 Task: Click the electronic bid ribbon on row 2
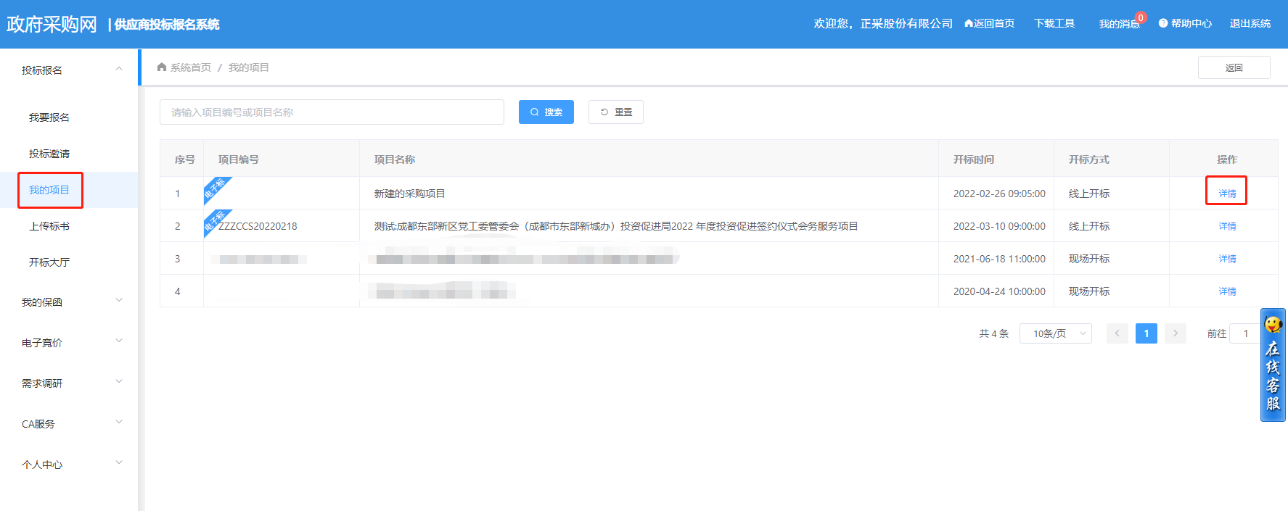pyautogui.click(x=215, y=220)
